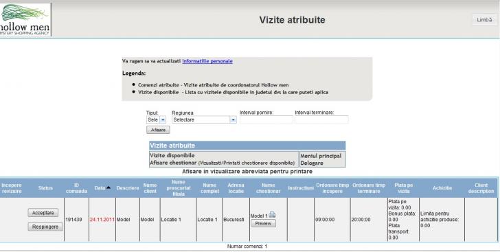The width and height of the screenshot is (500, 252).
Task: Click the Interval terminare input field
Action: click(x=321, y=119)
